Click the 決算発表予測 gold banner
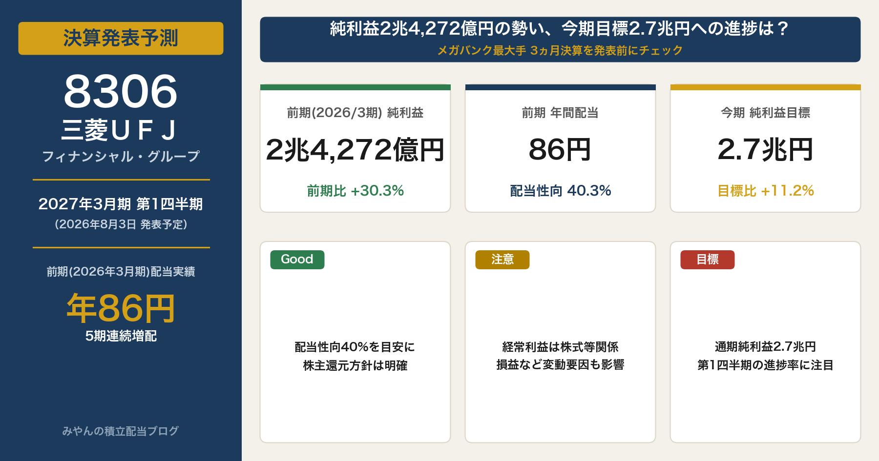The width and height of the screenshot is (879, 461). coord(121,38)
